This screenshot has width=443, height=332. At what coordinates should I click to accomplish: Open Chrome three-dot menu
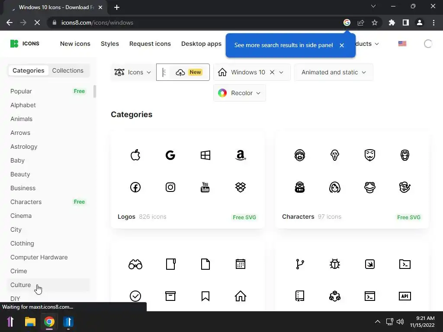pos(433,22)
